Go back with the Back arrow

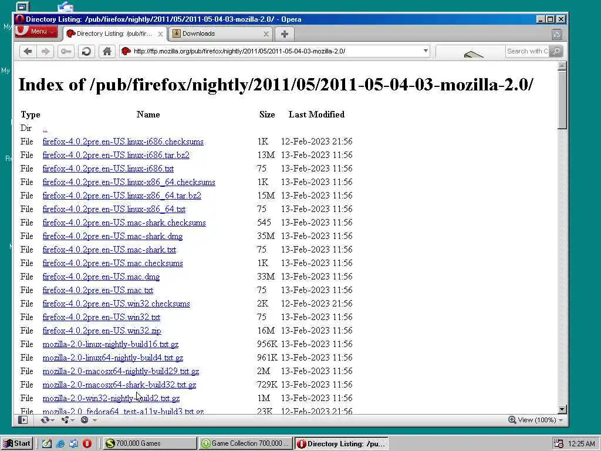click(28, 51)
